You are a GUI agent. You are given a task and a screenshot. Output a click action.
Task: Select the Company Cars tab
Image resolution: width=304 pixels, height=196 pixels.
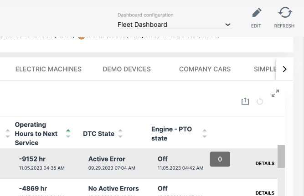[205, 69]
